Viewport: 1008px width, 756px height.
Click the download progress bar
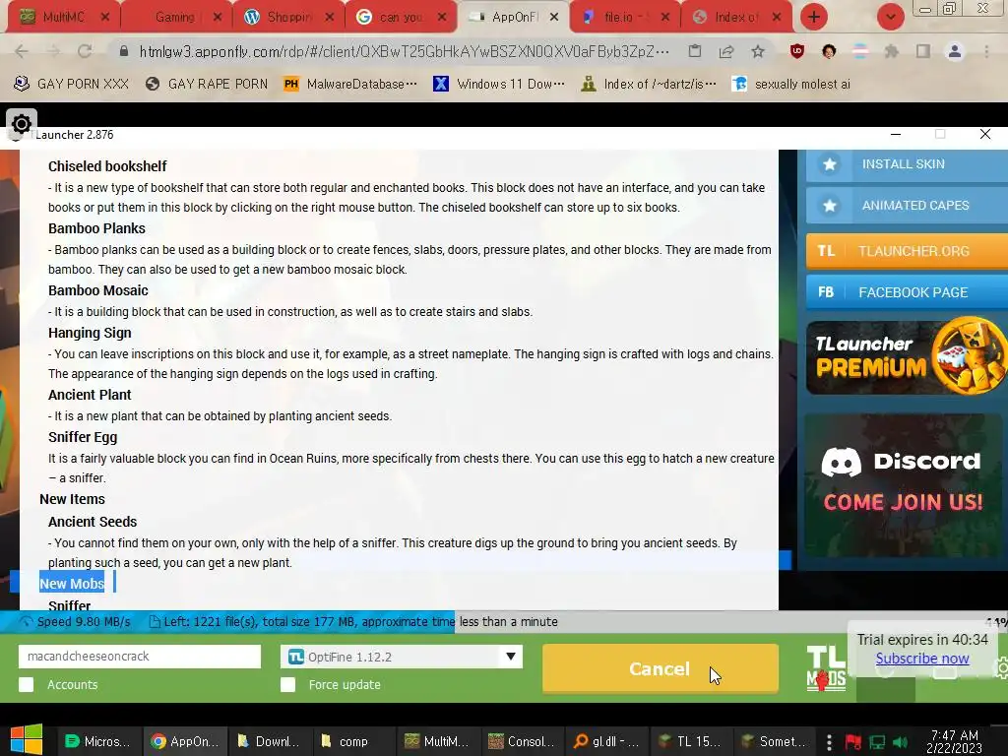[504, 622]
